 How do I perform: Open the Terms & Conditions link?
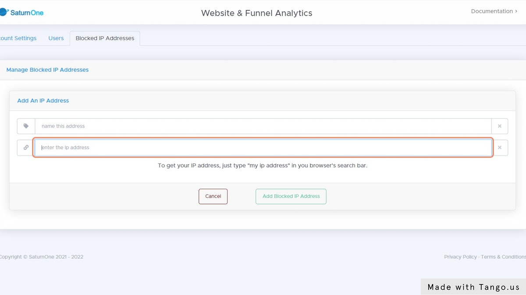503,257
